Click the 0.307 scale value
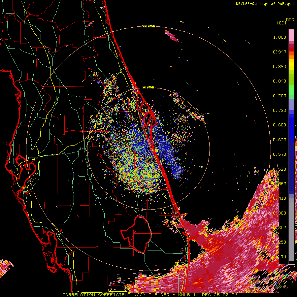Viewport: 297px width, 297px height. 280,228
